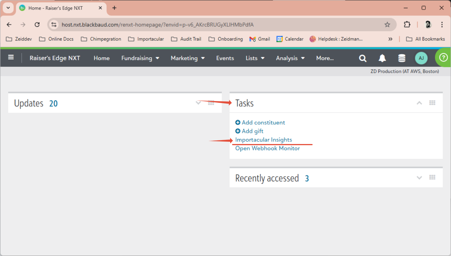Bookmark this page with the star icon
This screenshot has width=451, height=256.
[387, 25]
